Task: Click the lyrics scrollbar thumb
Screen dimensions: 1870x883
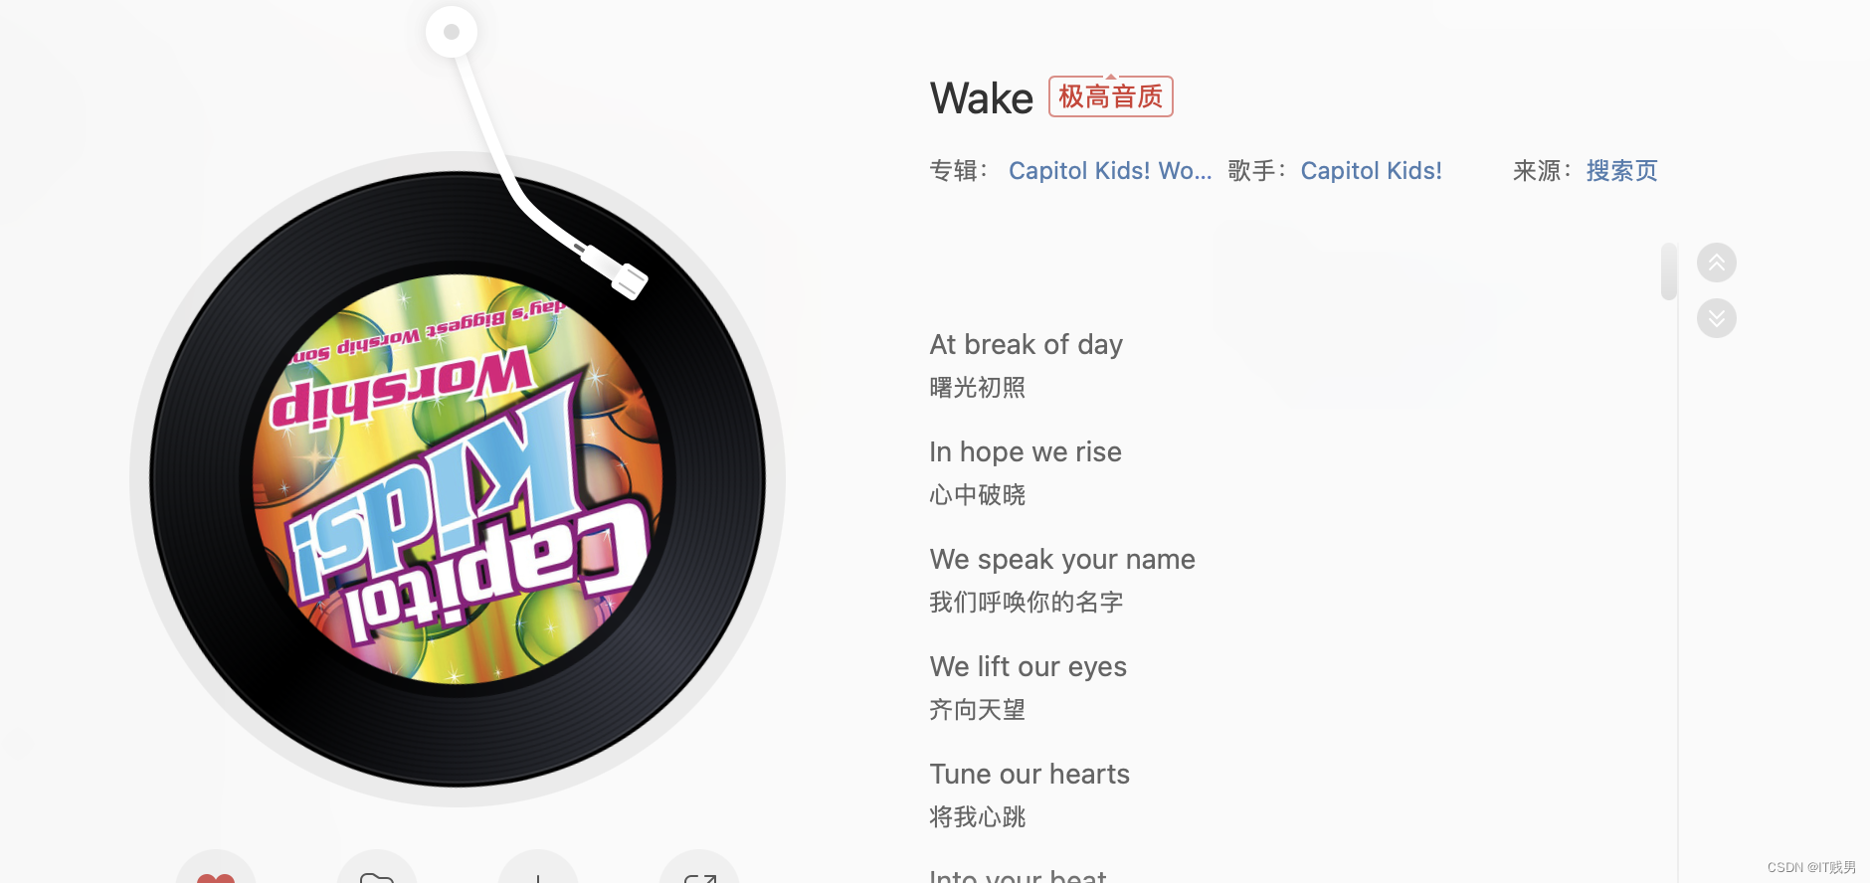Action: 1669,271
